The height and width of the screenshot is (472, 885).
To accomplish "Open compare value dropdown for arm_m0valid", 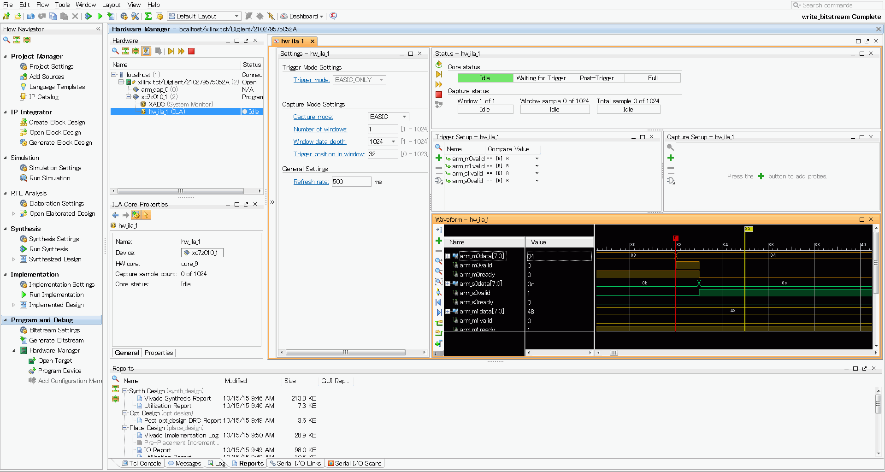I will point(537,159).
